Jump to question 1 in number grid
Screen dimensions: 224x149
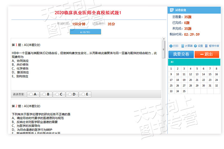coord(171,69)
